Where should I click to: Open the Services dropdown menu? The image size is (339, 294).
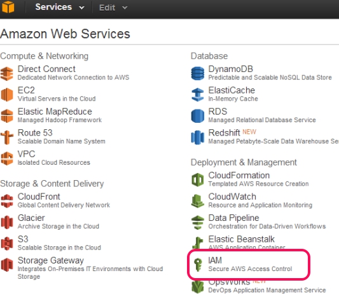click(60, 7)
